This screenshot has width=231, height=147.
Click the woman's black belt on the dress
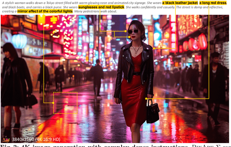(136, 73)
